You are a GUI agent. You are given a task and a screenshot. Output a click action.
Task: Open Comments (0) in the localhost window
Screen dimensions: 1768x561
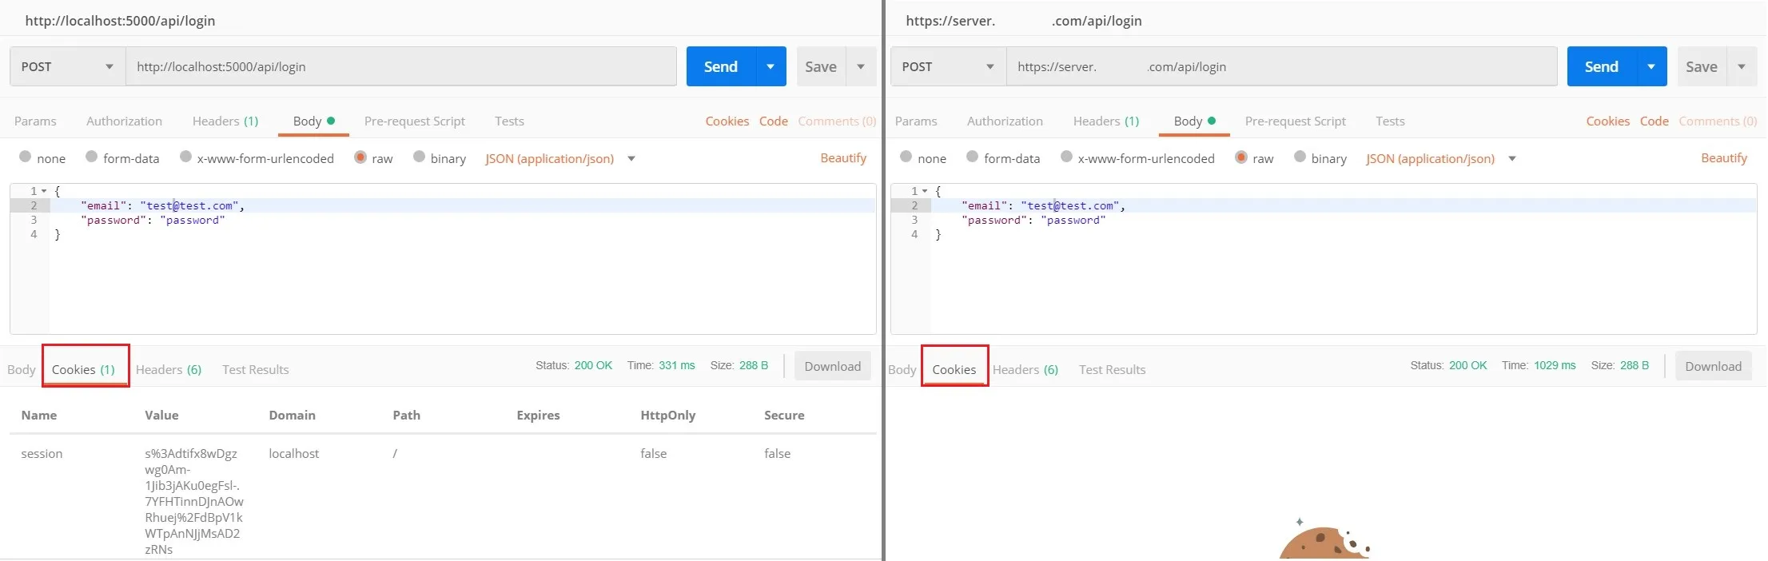coord(837,121)
